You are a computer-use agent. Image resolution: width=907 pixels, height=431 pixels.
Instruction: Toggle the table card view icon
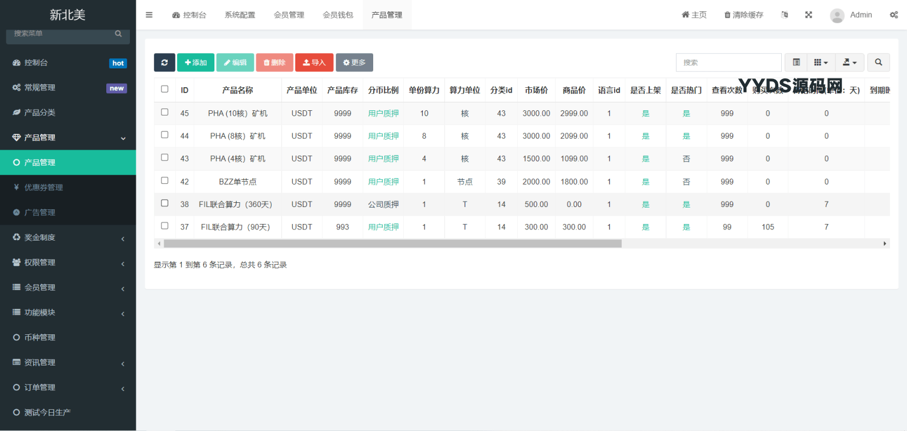(796, 62)
